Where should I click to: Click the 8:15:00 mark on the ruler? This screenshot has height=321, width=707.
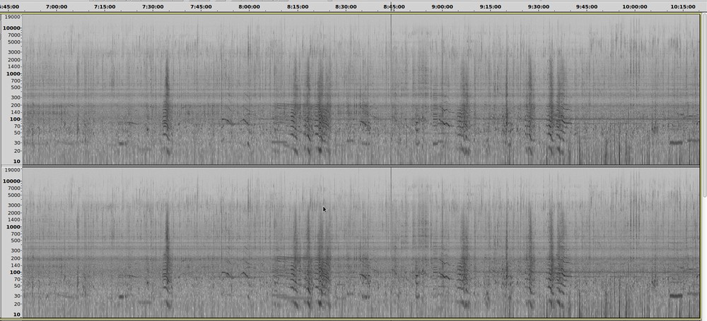tap(297, 6)
